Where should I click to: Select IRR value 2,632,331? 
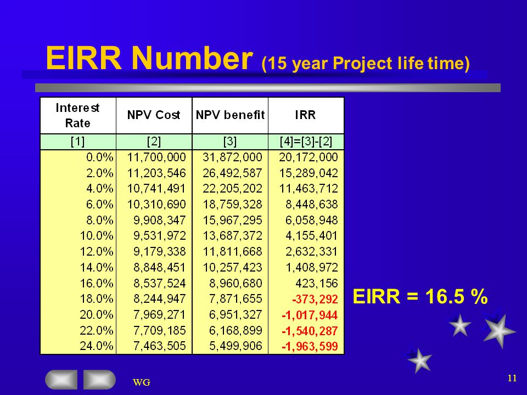(312, 252)
